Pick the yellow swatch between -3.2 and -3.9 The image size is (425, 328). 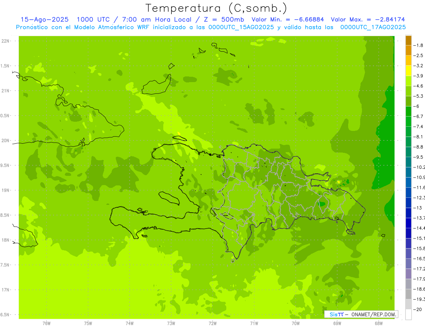(x=408, y=71)
